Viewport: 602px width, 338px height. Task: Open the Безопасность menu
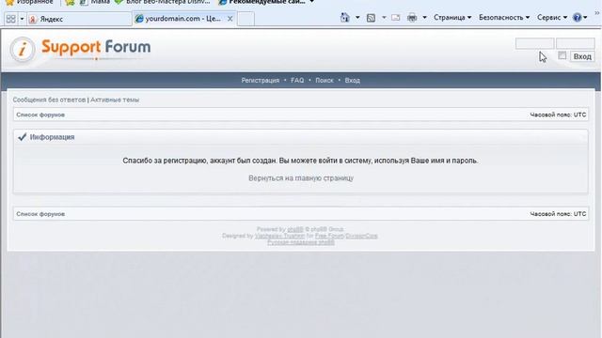click(504, 18)
